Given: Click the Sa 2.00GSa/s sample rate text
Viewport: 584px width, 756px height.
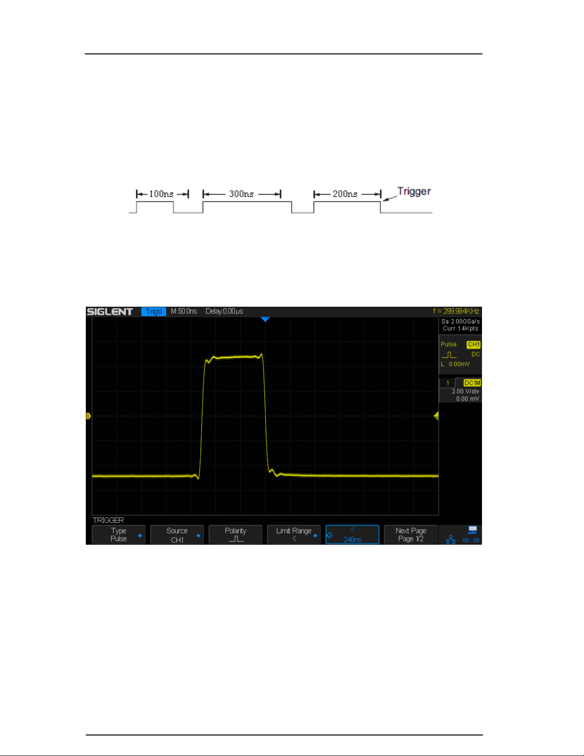Looking at the screenshot, I should [x=461, y=321].
